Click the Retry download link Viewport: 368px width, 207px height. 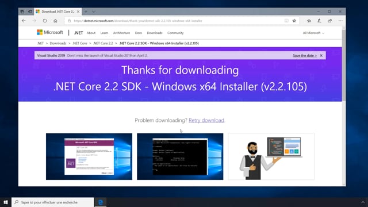click(x=206, y=120)
